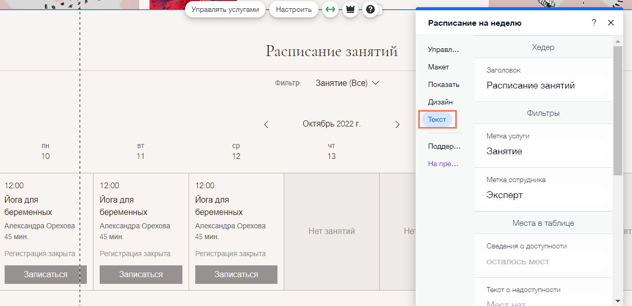Click the пн 10 day header
The image size is (632, 306).
[x=46, y=151]
